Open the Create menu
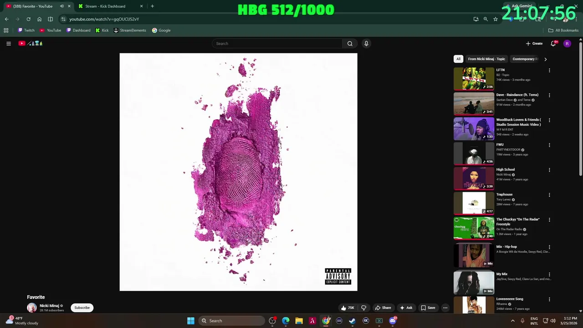This screenshot has height=328, width=583. pos(534,44)
